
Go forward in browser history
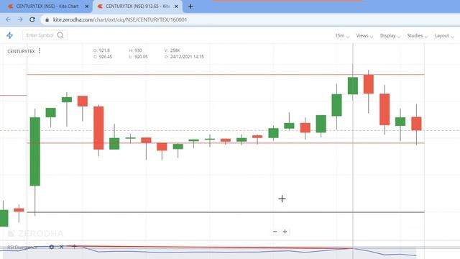[x=20, y=19]
